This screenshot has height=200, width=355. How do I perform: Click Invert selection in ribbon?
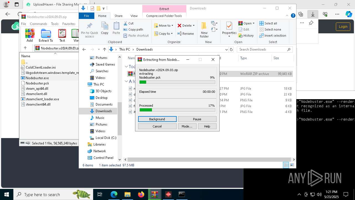(x=273, y=36)
